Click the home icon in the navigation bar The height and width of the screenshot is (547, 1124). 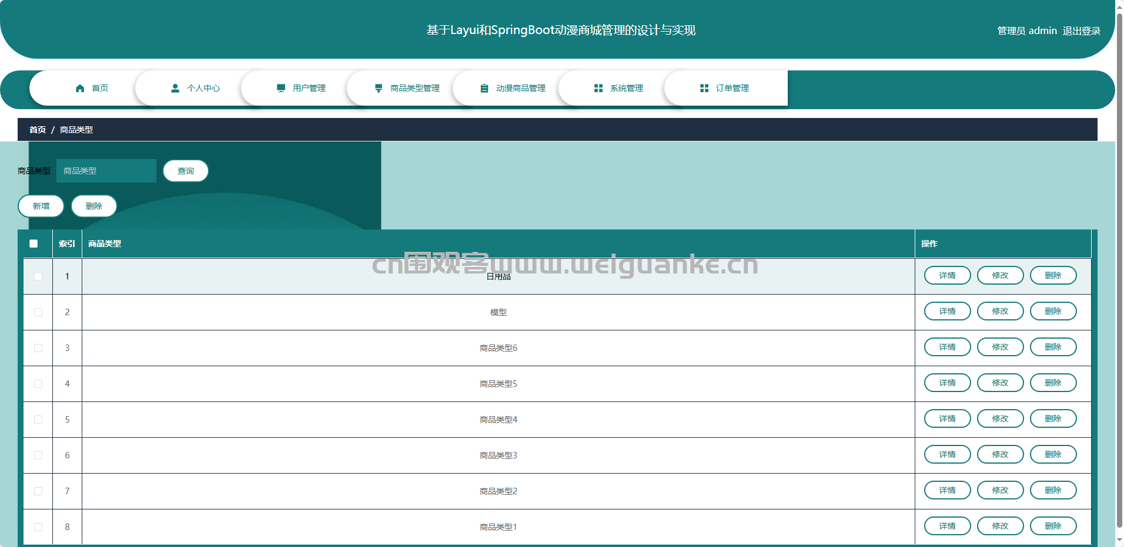(x=80, y=88)
